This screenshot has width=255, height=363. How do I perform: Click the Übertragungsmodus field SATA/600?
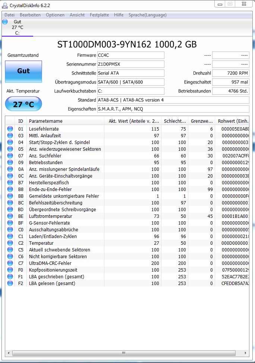point(131,82)
